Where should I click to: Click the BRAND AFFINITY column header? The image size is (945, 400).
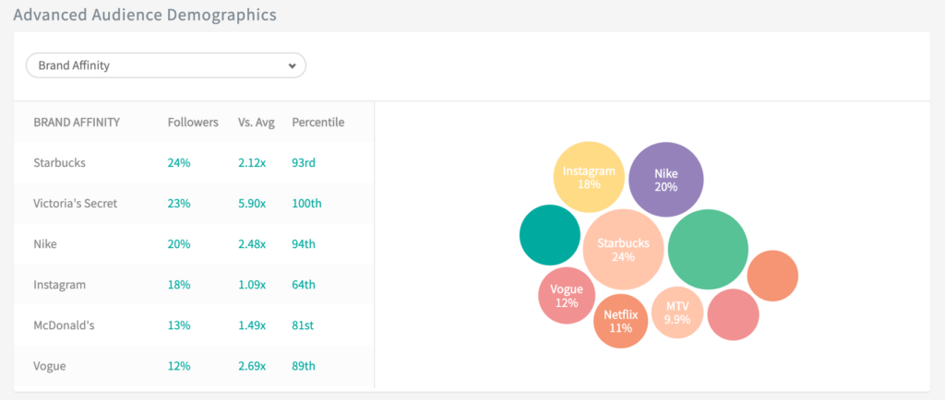click(x=77, y=122)
